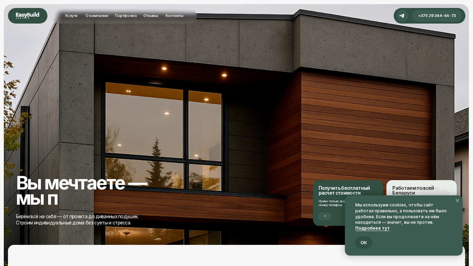Viewport: 473px width, 266px height.
Task: Navigate to Отзывы in the header
Action: pos(151,16)
